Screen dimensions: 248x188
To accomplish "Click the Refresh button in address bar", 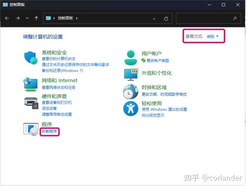I will click(x=166, y=19).
